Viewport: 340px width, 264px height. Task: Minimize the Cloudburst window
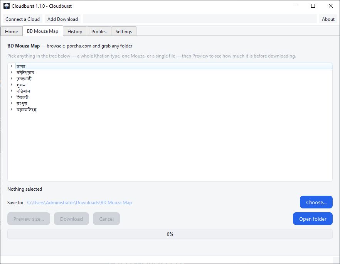[x=296, y=6]
